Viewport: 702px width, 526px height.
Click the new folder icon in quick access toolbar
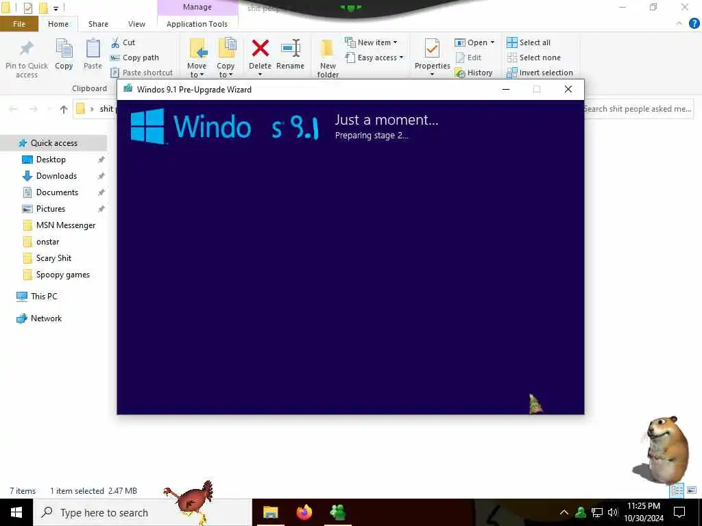[43, 8]
